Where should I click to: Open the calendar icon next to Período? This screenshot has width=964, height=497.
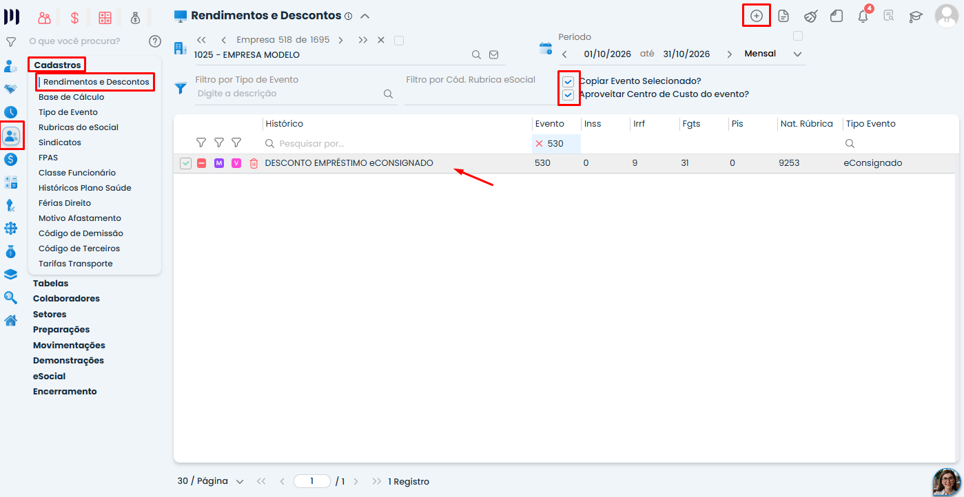546,48
